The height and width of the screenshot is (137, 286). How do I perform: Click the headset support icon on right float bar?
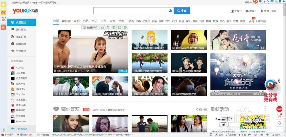coord(279,123)
